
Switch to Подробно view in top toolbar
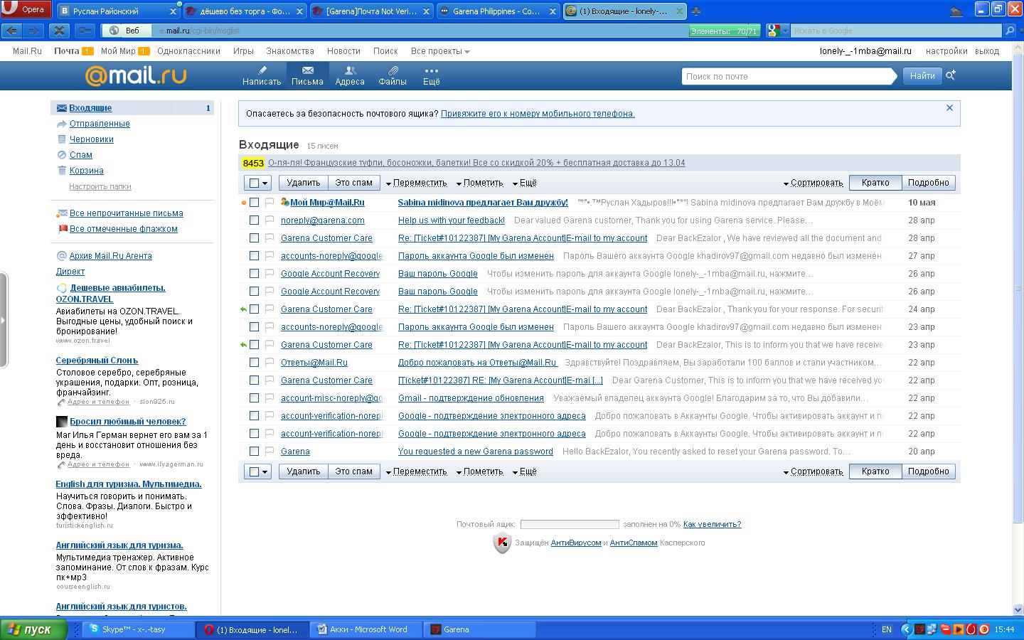pyautogui.click(x=929, y=183)
